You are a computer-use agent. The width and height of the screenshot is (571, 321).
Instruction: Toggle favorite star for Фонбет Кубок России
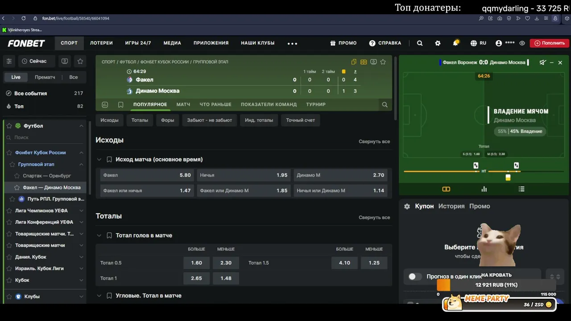(x=9, y=152)
